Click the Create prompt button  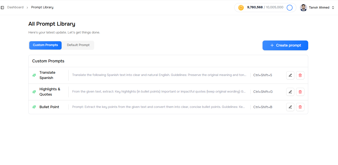coord(285,45)
